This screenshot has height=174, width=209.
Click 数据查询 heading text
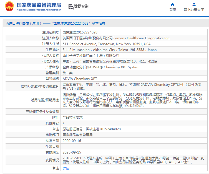[81, 6]
